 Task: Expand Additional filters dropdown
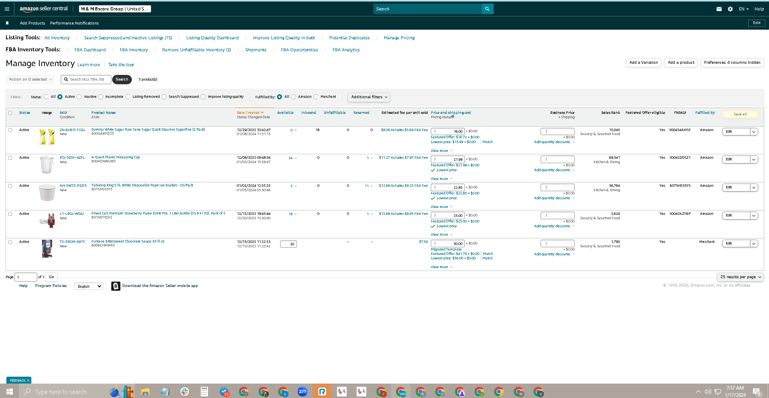click(369, 97)
